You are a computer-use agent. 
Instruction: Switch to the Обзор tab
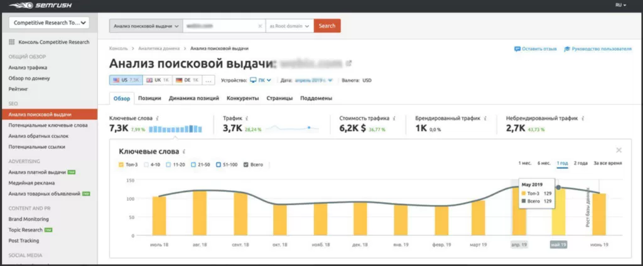tap(121, 98)
